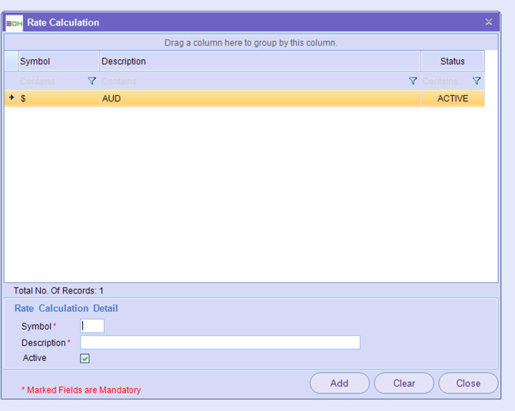Click the row indicator arrow beside $
The height and width of the screenshot is (411, 515).
click(x=11, y=98)
